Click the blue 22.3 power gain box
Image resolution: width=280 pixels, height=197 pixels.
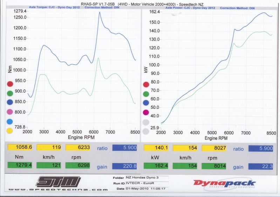[x=261, y=167]
